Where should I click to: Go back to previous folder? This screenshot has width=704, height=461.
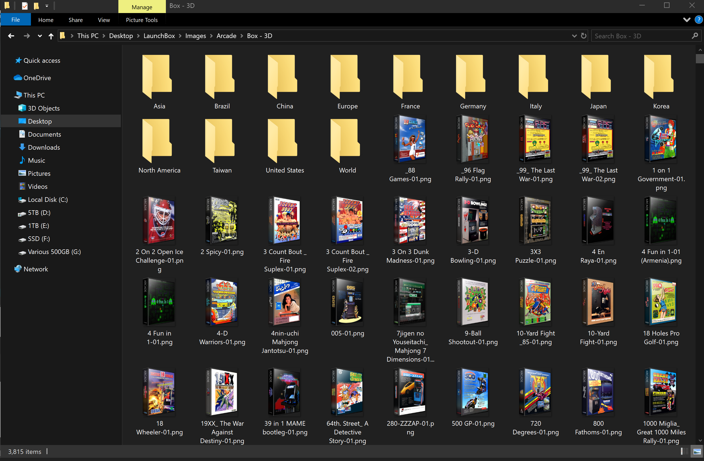click(11, 36)
